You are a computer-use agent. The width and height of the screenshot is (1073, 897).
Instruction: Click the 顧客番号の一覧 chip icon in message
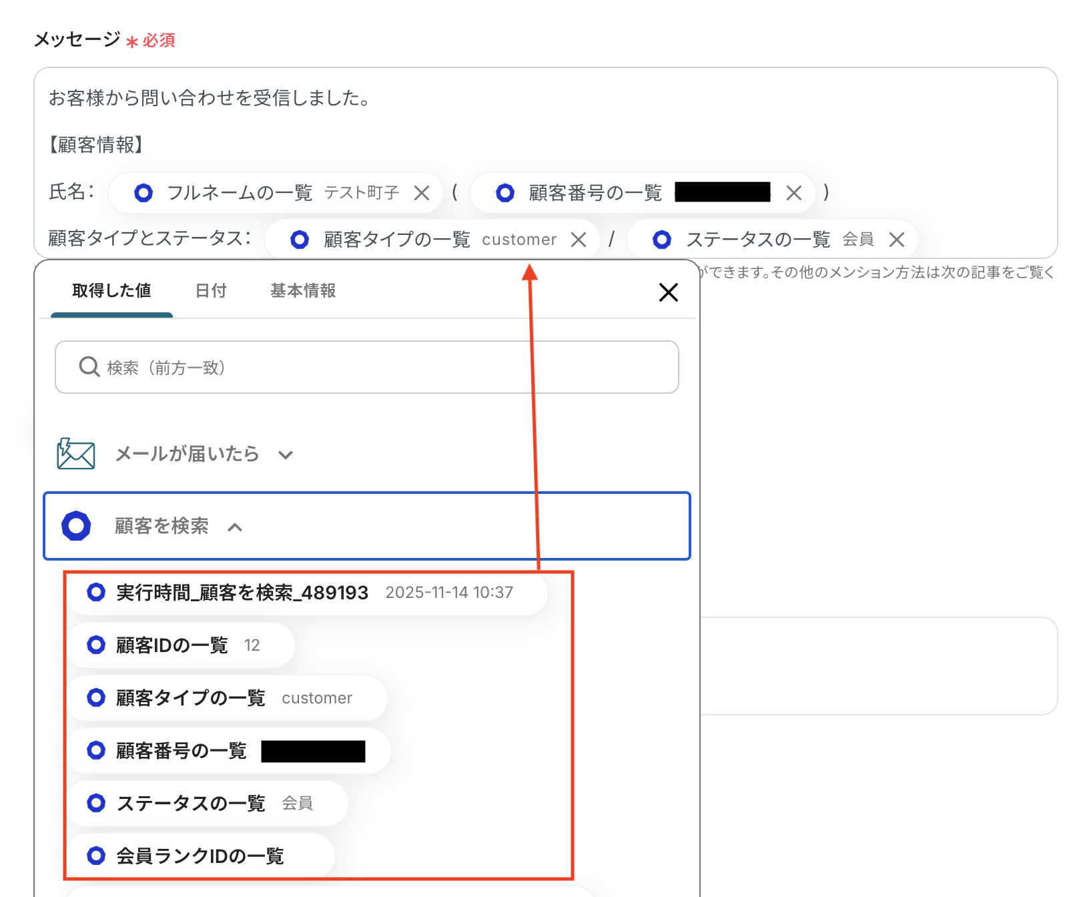(505, 193)
